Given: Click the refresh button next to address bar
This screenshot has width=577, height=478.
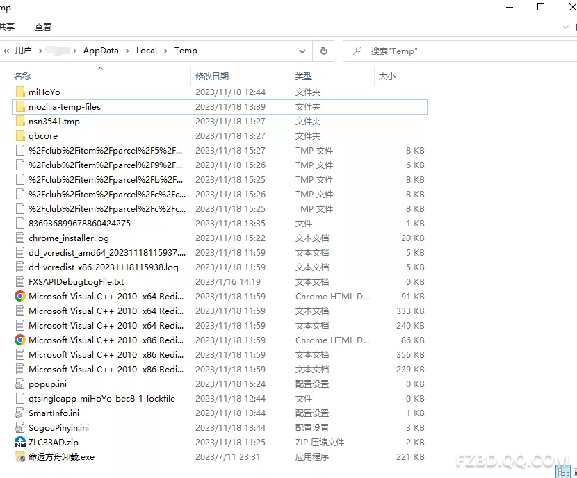Looking at the screenshot, I should point(323,51).
